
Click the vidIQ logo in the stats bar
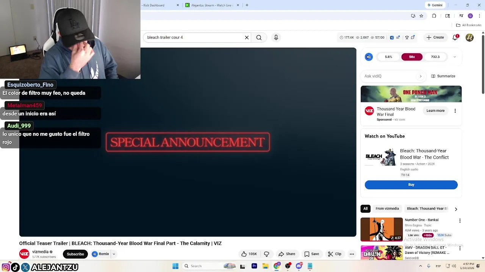click(x=392, y=37)
